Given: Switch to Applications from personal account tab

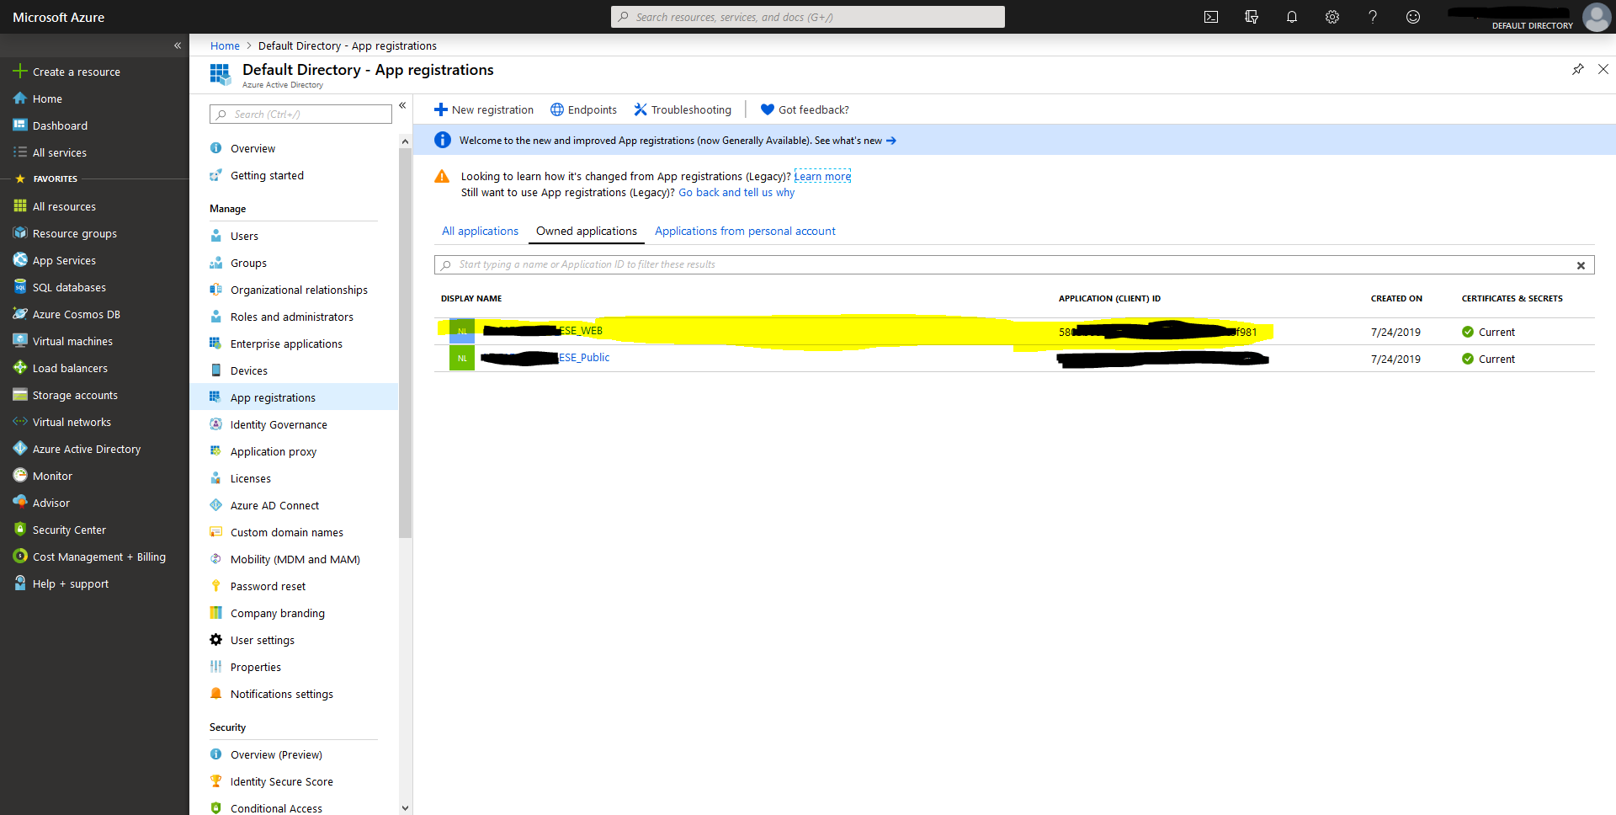Looking at the screenshot, I should (x=745, y=231).
